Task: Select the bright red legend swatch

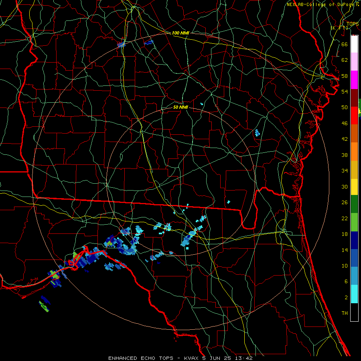Action: click(354, 116)
